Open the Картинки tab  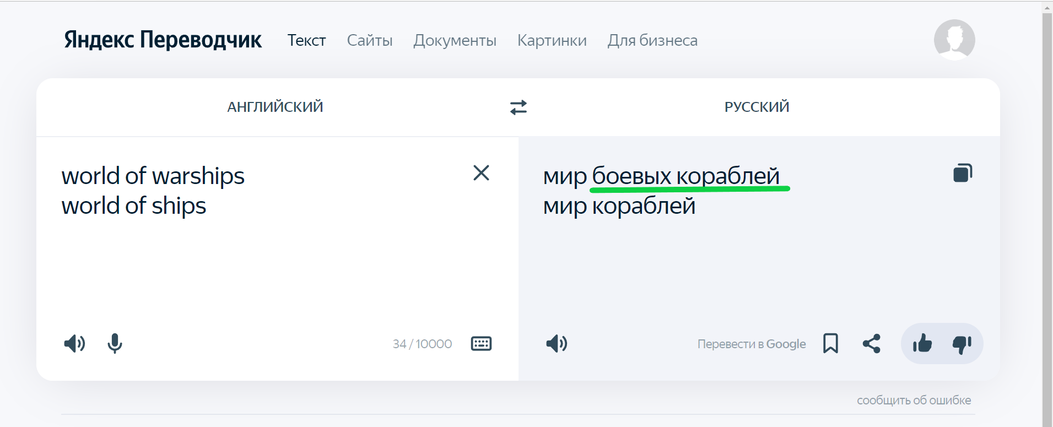[x=552, y=40]
